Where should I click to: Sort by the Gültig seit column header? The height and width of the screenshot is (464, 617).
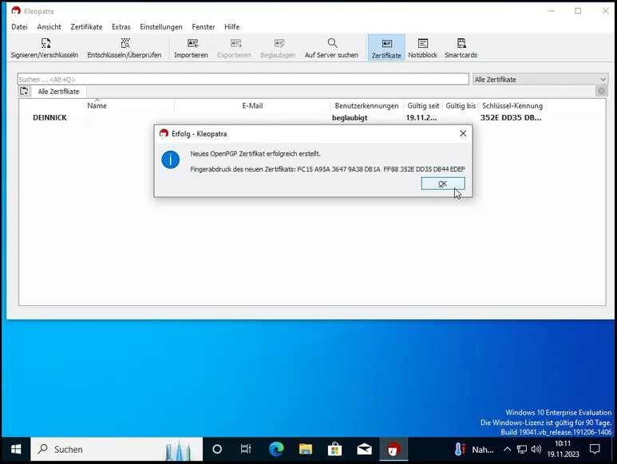423,106
